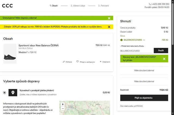Click the Odstranit X icon
Screen dimensions: 174x115
pyautogui.click(x=101, y=62)
